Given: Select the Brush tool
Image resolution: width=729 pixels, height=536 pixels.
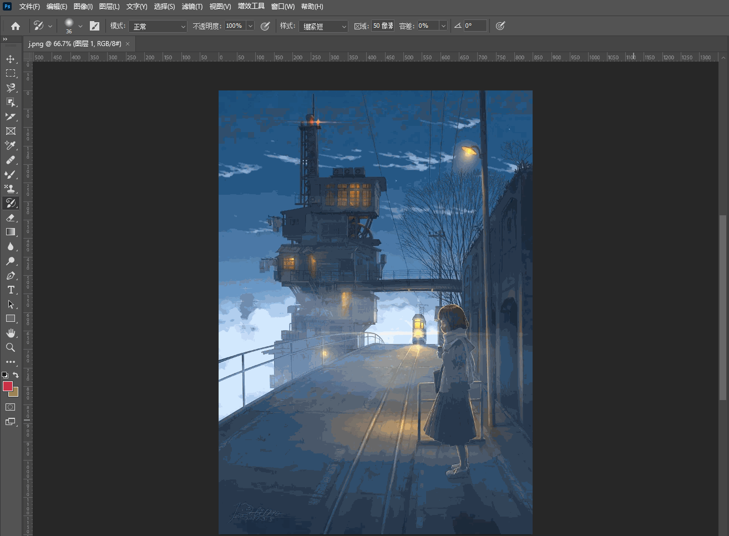Looking at the screenshot, I should pyautogui.click(x=11, y=174).
